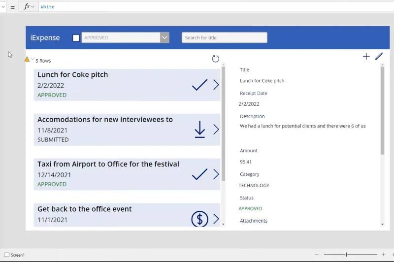Image resolution: width=394 pixels, height=262 pixels.
Task: Click the 12/14/2021 date text
Action: pos(54,175)
